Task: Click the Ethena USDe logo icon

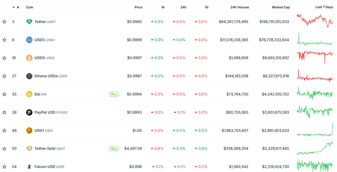Action: 29,76
